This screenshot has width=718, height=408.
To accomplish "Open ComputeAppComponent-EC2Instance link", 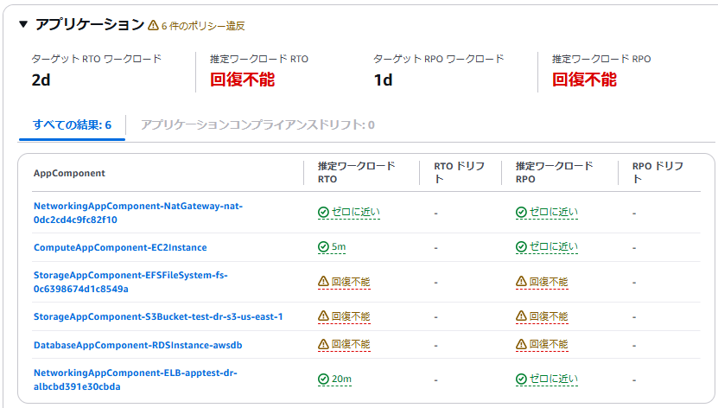I will coord(120,247).
